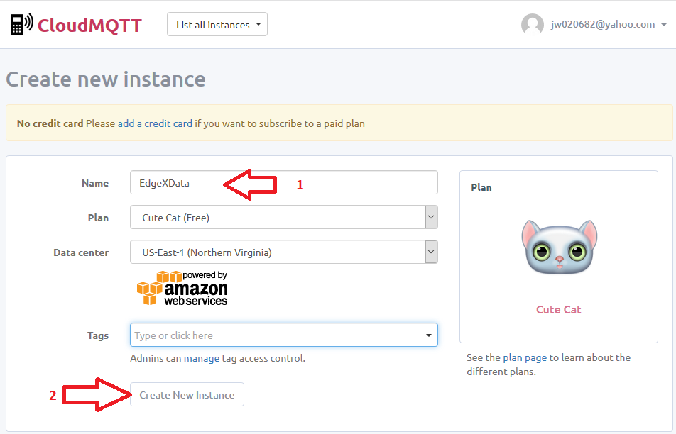
Task: Open the jw020682@yahoo.com account menu
Action: point(603,25)
